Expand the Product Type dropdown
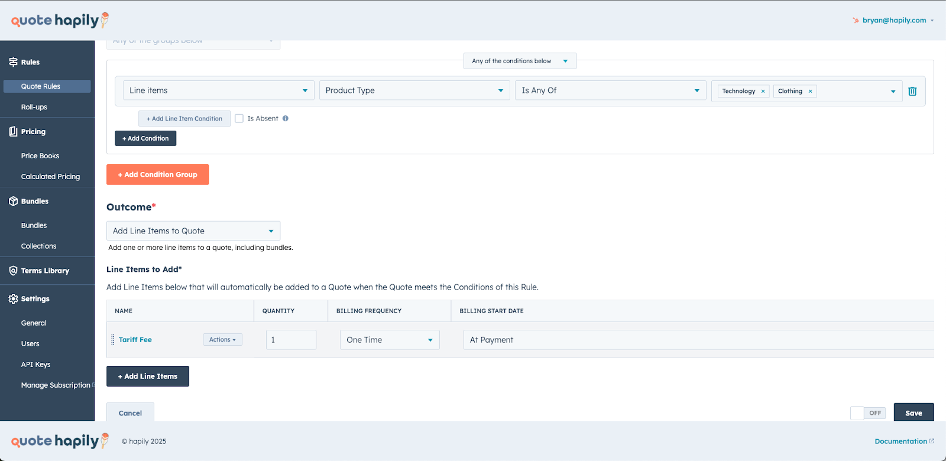Screen dimensions: 946x461 414,90
